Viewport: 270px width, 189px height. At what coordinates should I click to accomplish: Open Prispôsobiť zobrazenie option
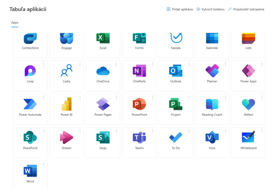point(246,9)
